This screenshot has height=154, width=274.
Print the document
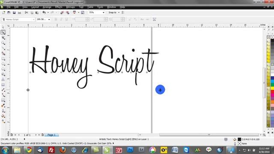coord(19,12)
